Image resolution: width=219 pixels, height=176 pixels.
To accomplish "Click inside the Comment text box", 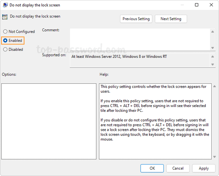I will pos(139,39).
